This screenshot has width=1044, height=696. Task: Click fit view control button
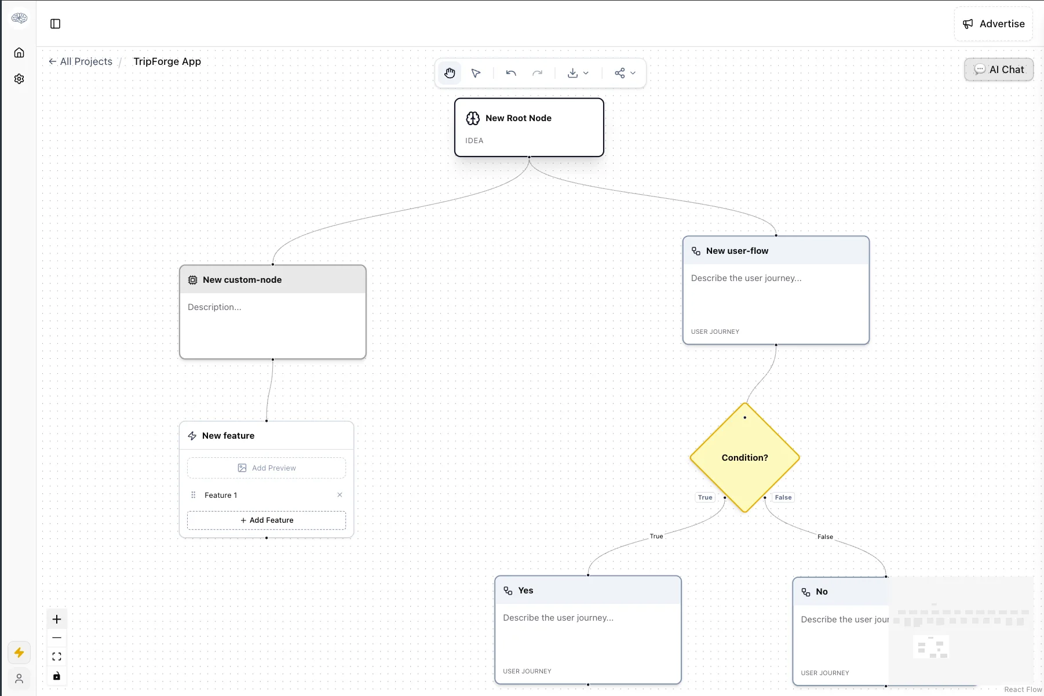57,657
